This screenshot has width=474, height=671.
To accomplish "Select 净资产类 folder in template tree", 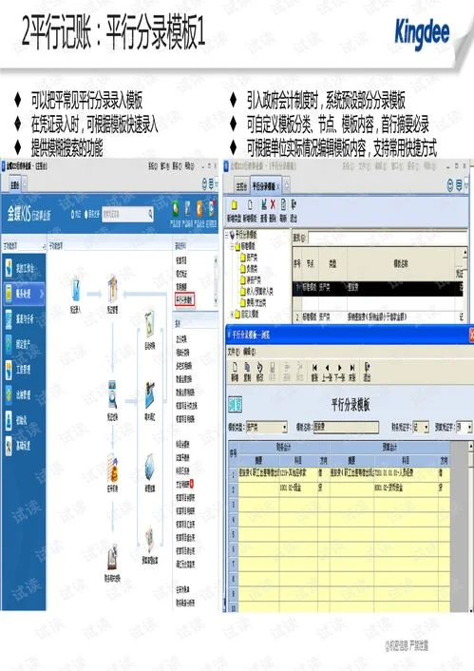I will tap(251, 280).
